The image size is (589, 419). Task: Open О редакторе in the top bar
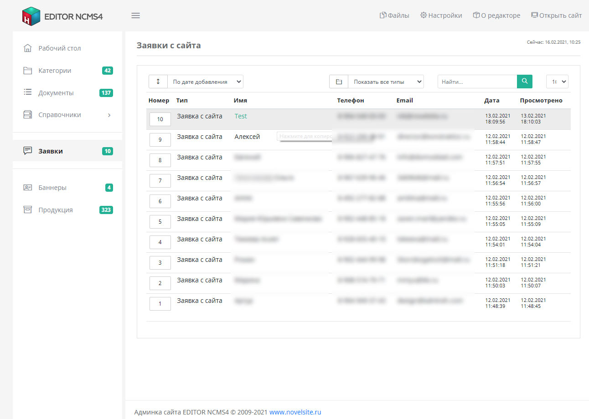point(496,15)
